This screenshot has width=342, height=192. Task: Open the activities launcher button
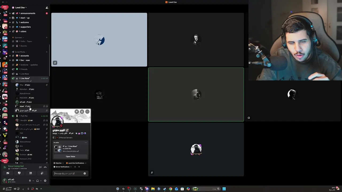[x=31, y=173]
